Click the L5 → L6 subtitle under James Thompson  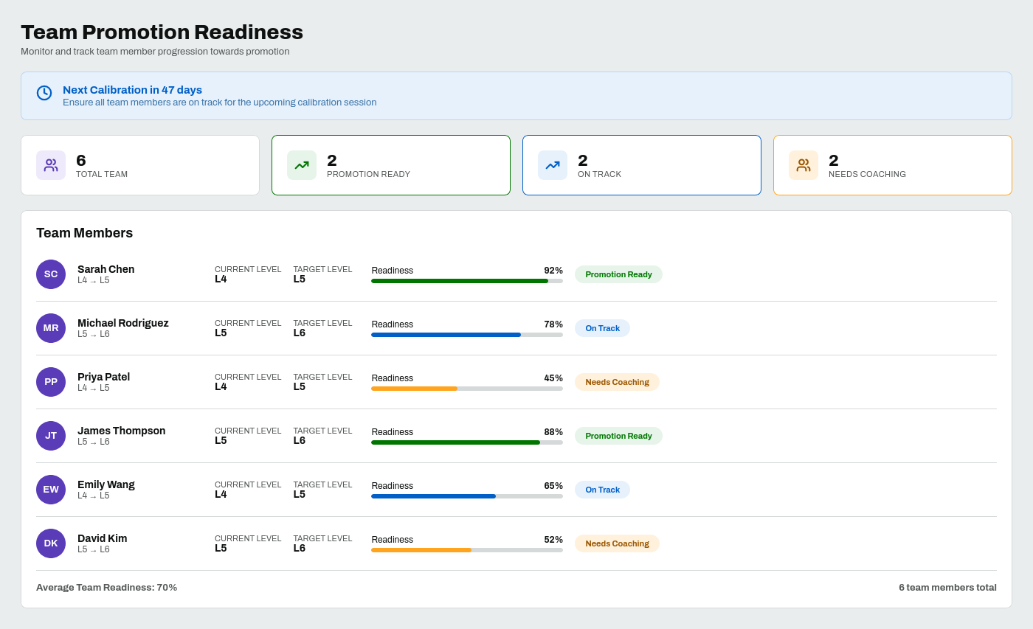(x=94, y=442)
